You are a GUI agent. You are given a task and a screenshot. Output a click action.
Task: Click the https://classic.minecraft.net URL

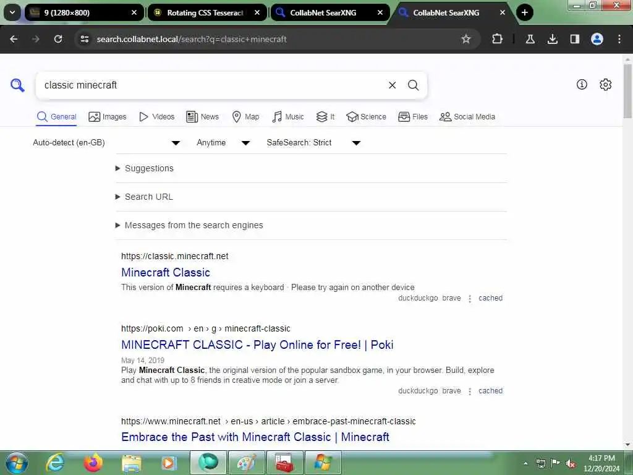[x=175, y=256]
